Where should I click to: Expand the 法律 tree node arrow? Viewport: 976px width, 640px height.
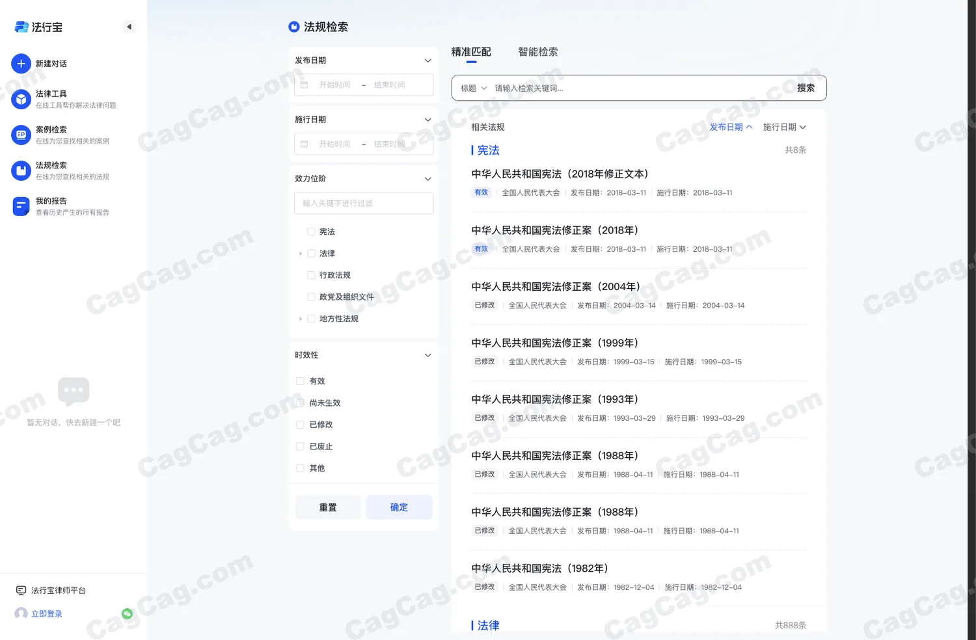point(300,254)
